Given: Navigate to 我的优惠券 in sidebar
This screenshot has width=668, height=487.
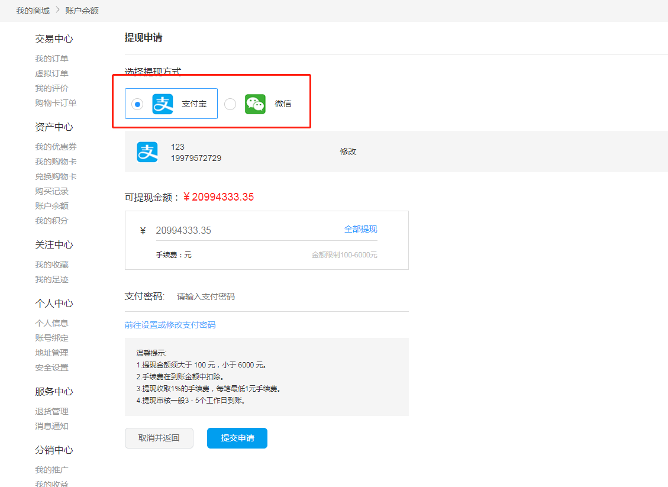Looking at the screenshot, I should point(56,147).
